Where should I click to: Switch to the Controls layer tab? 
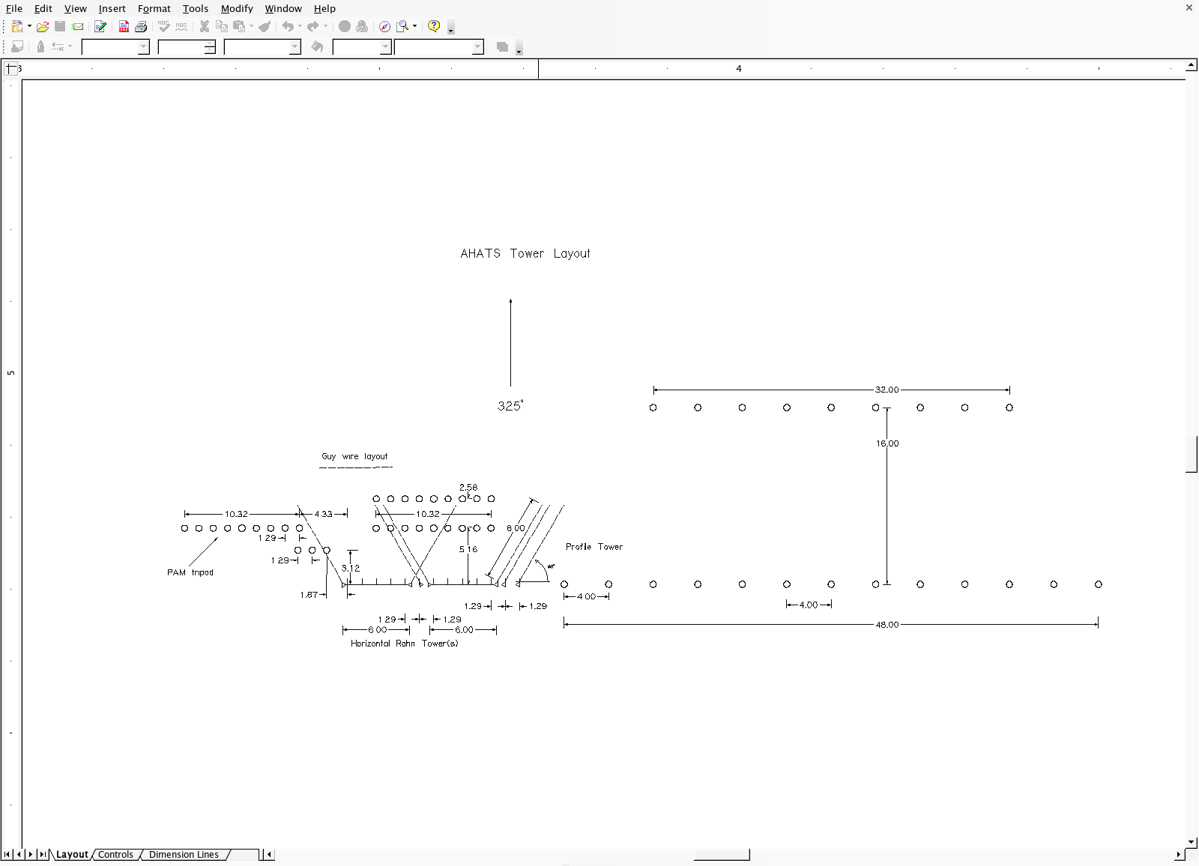[x=115, y=854]
